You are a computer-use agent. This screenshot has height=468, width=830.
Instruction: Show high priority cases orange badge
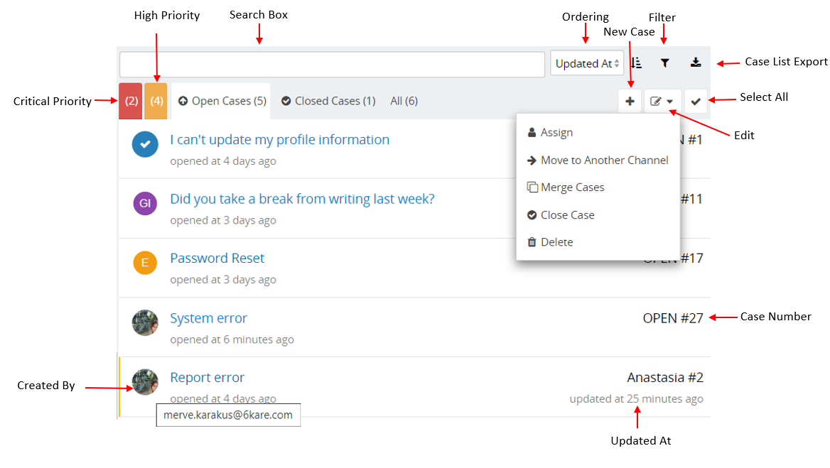click(156, 102)
